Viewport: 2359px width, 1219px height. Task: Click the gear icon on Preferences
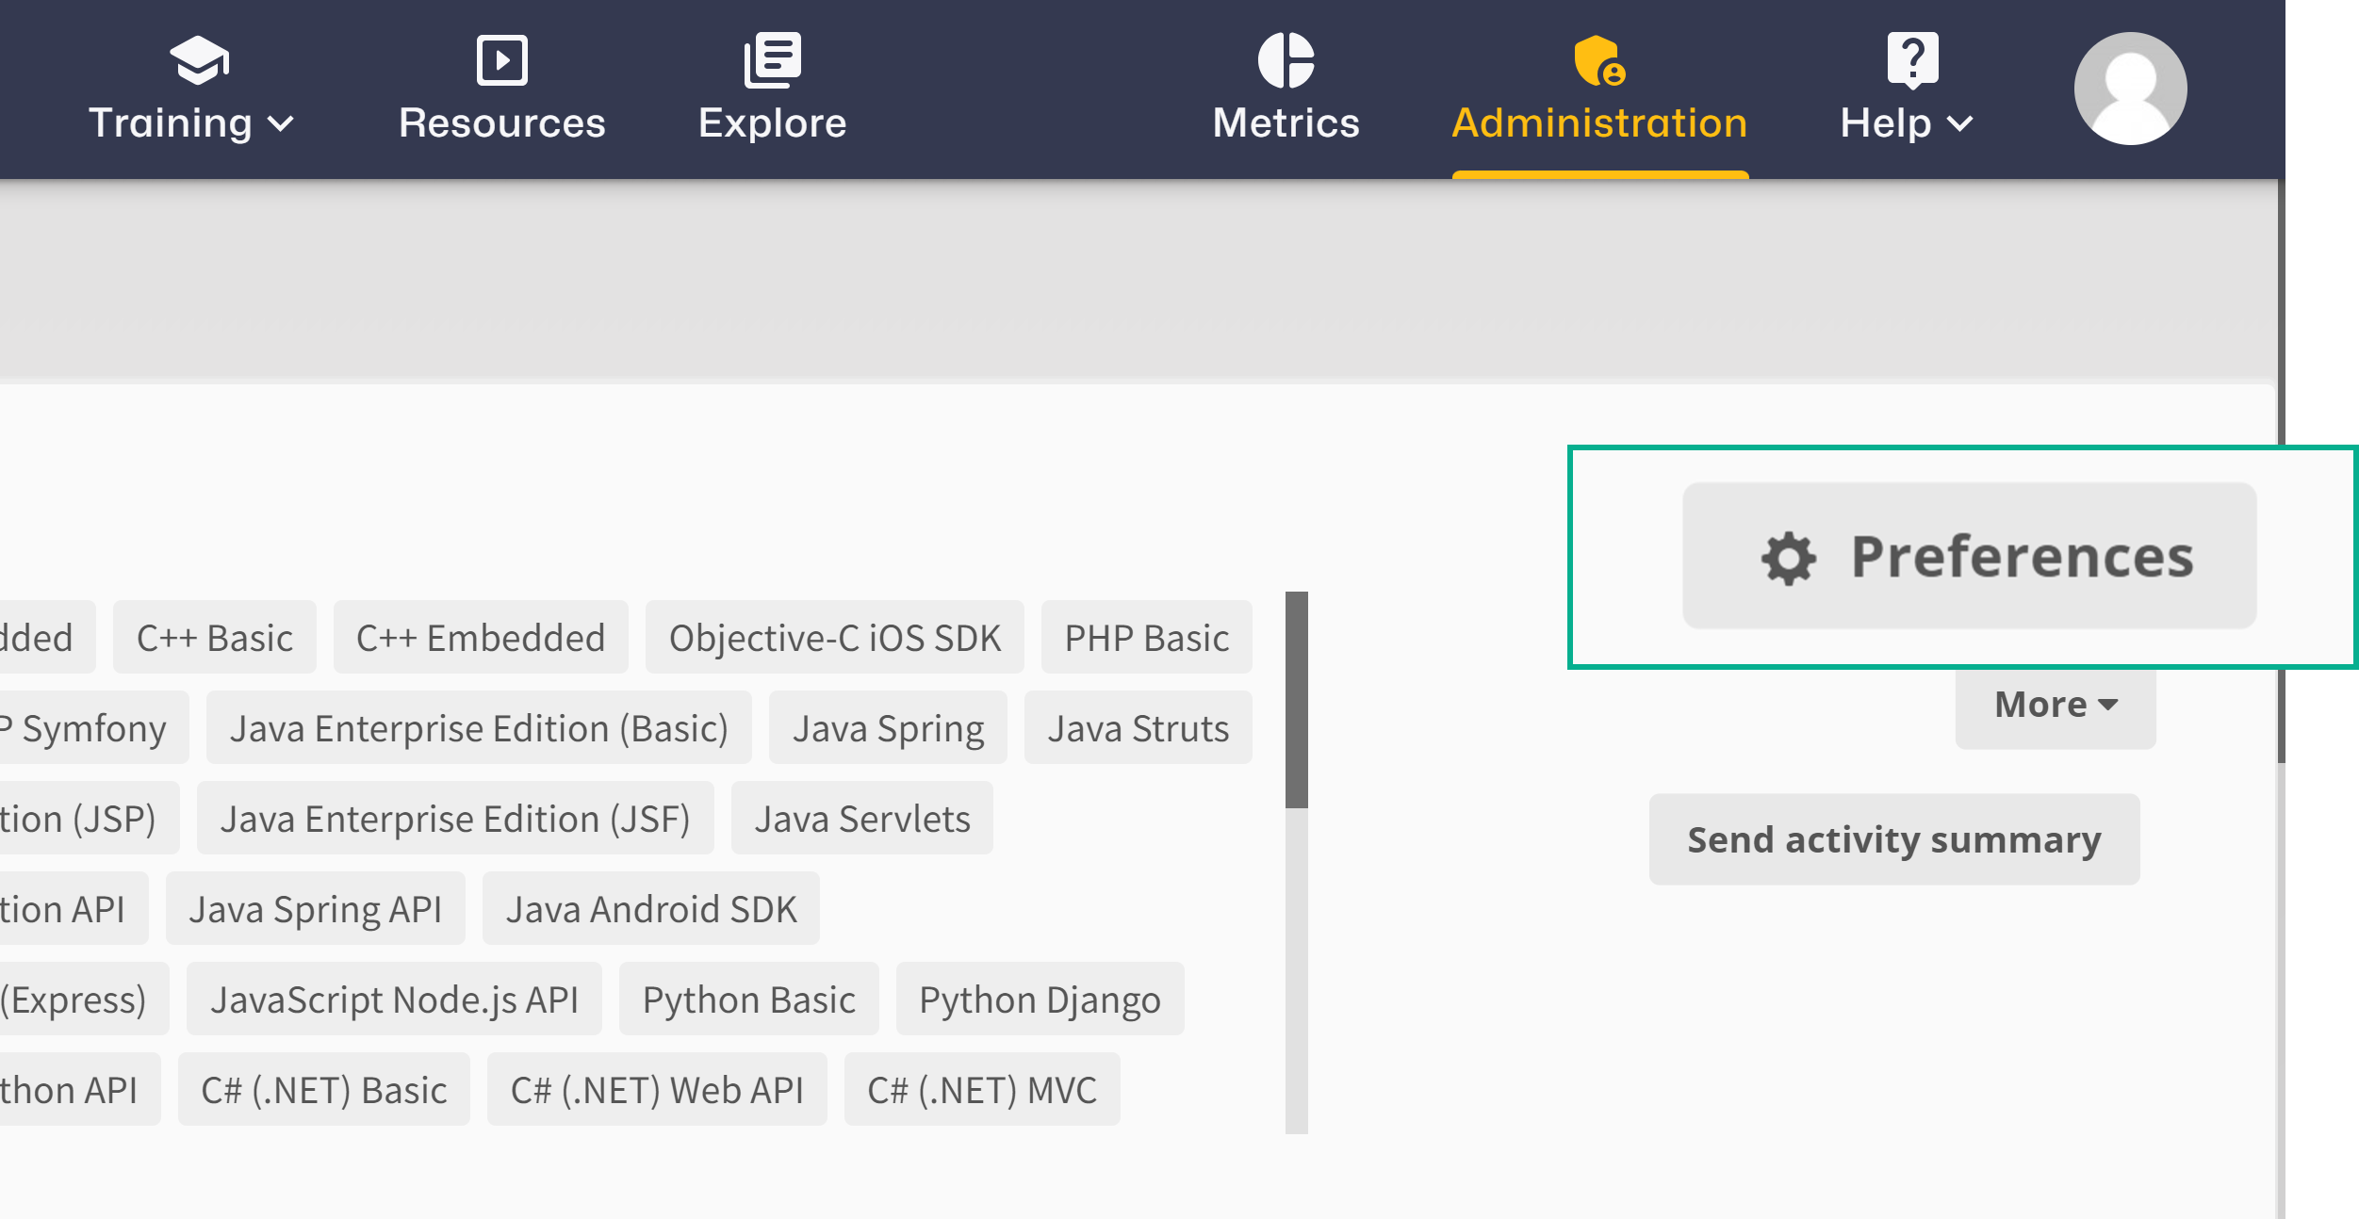point(1787,557)
